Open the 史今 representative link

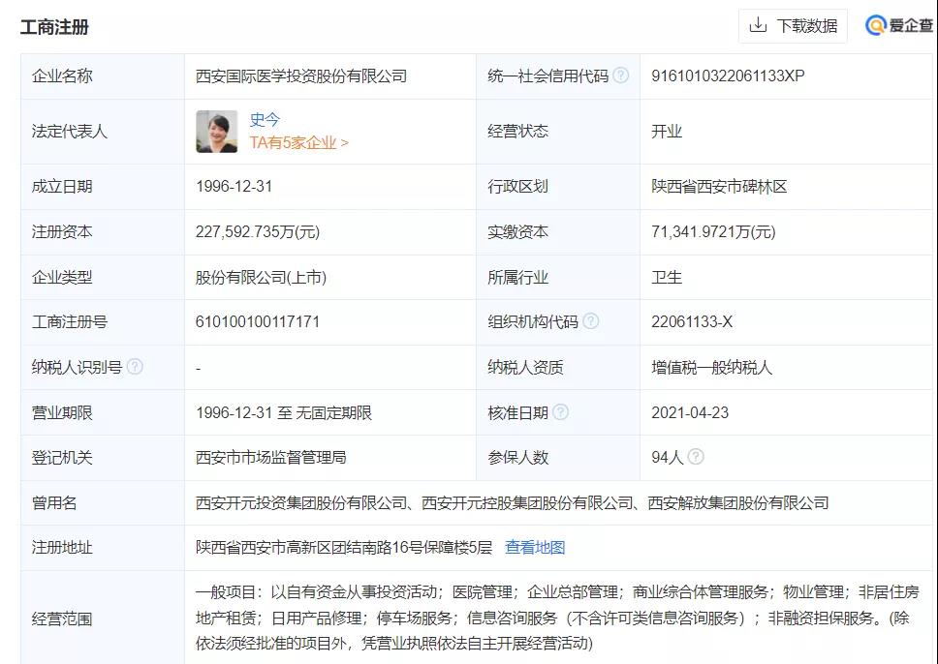pyautogui.click(x=265, y=119)
